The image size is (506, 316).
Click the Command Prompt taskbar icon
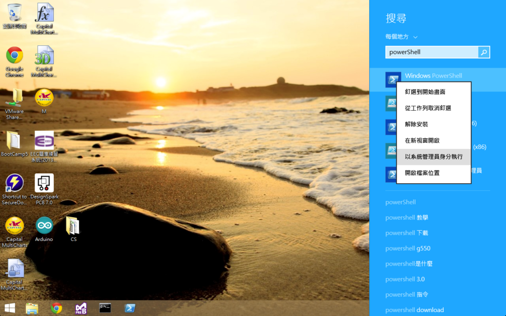pos(105,308)
